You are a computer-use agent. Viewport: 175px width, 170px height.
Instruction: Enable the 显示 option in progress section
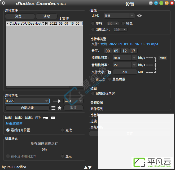pyautogui.click(x=63, y=156)
